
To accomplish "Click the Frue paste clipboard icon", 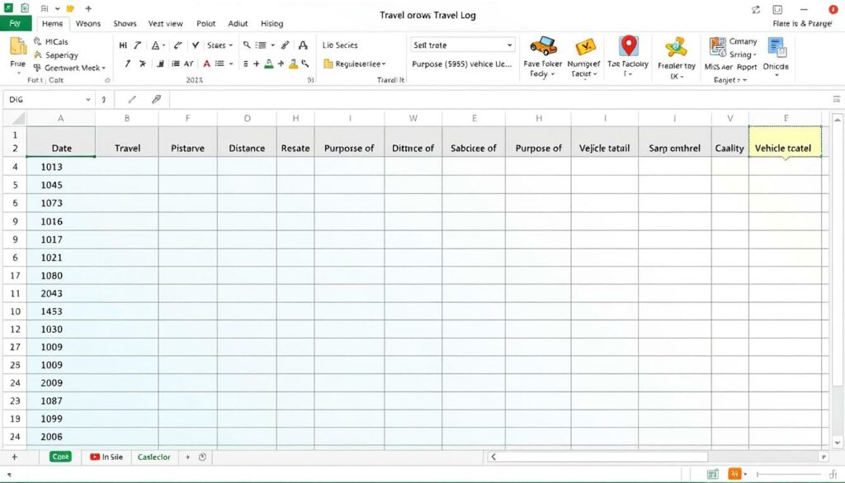I will click(x=18, y=46).
